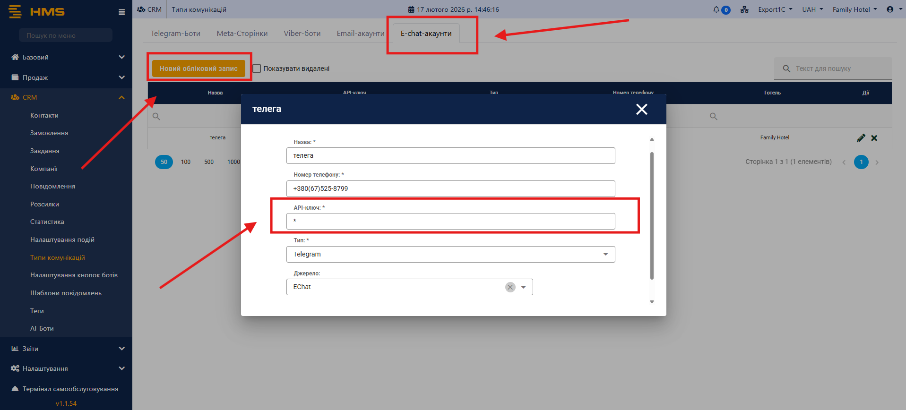The height and width of the screenshot is (410, 906).
Task: Click the network structure icon in header
Action: [x=744, y=9]
